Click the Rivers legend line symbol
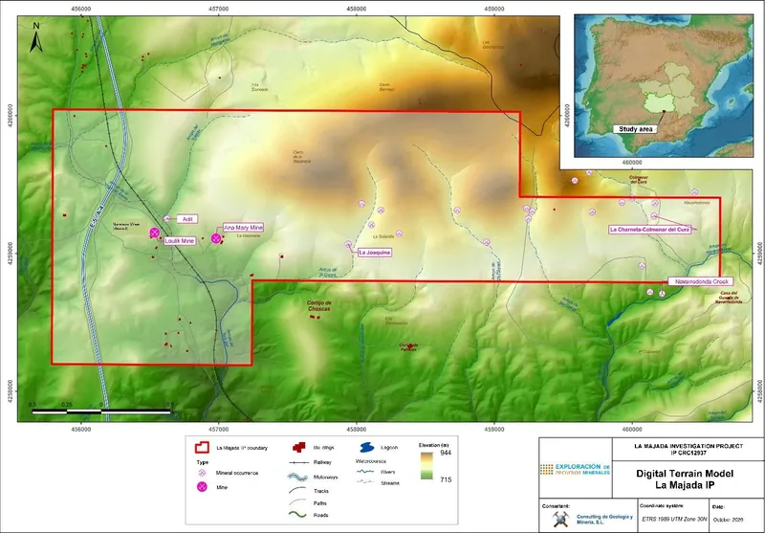The image size is (765, 533). pos(366,472)
